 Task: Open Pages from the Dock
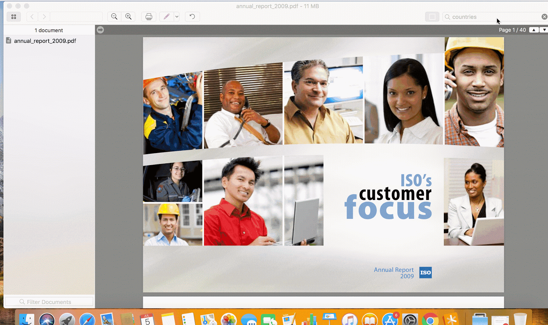[x=289, y=320]
